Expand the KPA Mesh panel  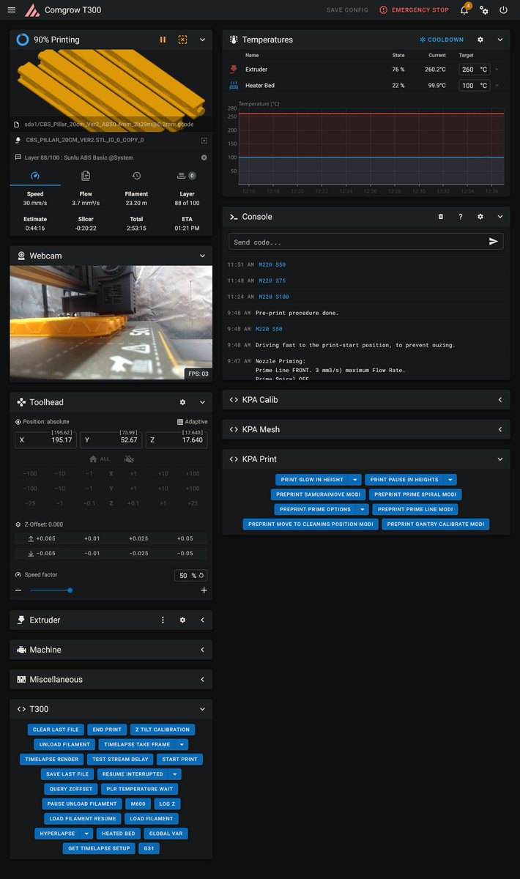point(500,429)
